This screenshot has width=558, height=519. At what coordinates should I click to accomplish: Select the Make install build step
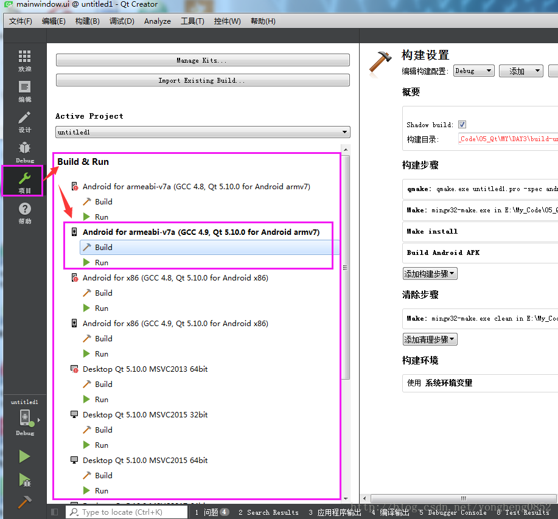point(481,231)
